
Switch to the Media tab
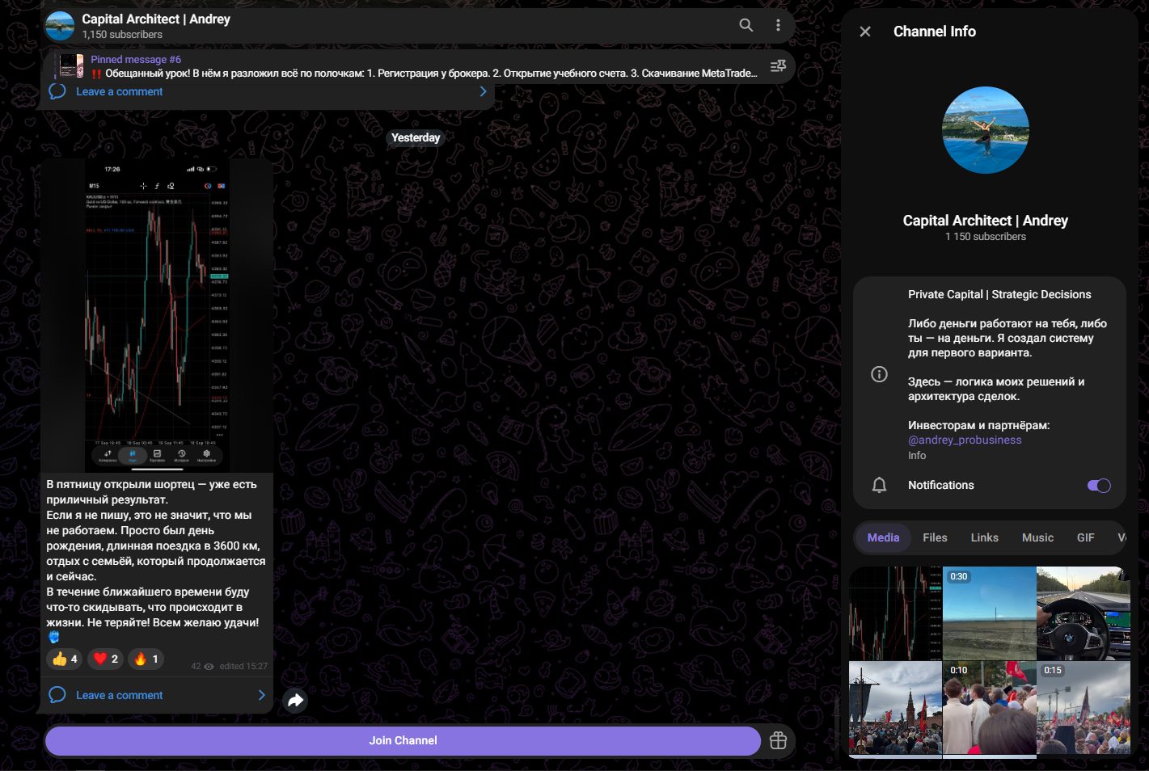883,537
